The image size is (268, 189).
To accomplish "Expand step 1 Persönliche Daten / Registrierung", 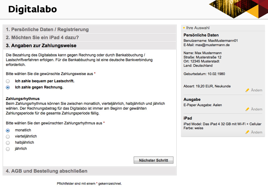I will tap(90, 29).
